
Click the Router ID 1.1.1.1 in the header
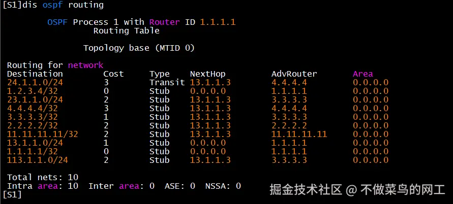point(218,22)
